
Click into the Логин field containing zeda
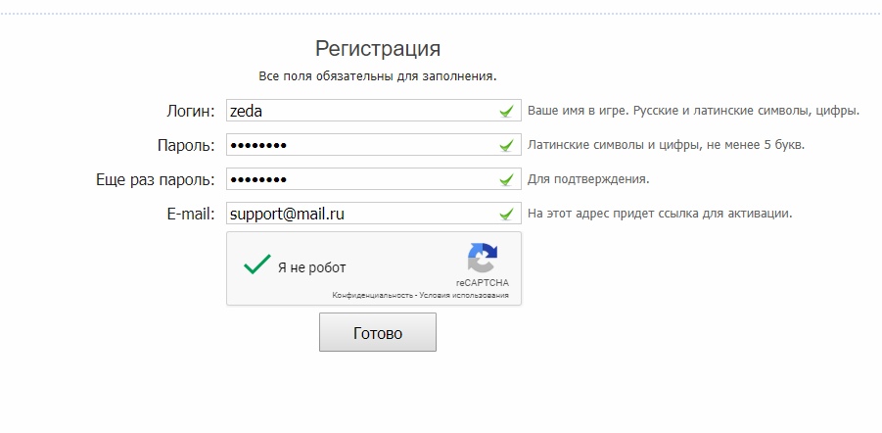click(x=360, y=112)
